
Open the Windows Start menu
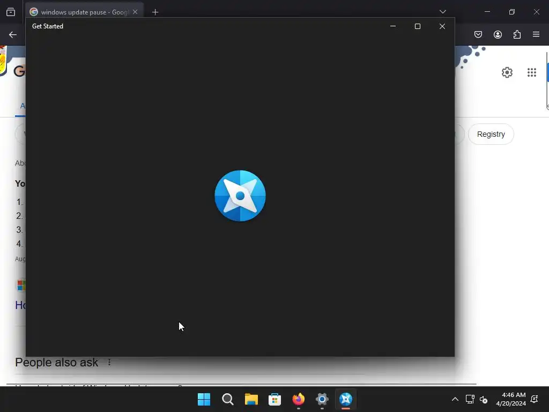point(204,399)
